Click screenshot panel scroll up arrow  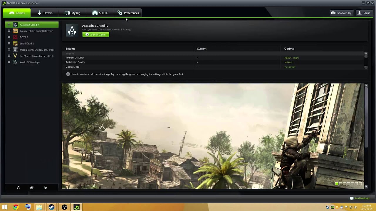tap(366, 85)
